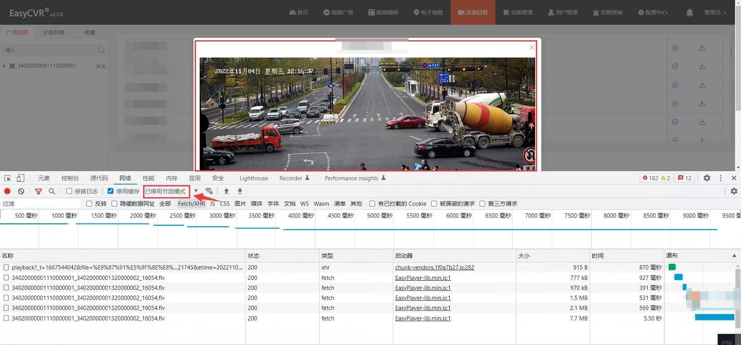The width and height of the screenshot is (741, 345).
Task: Click the import HAR file upload icon
Action: [x=226, y=191]
